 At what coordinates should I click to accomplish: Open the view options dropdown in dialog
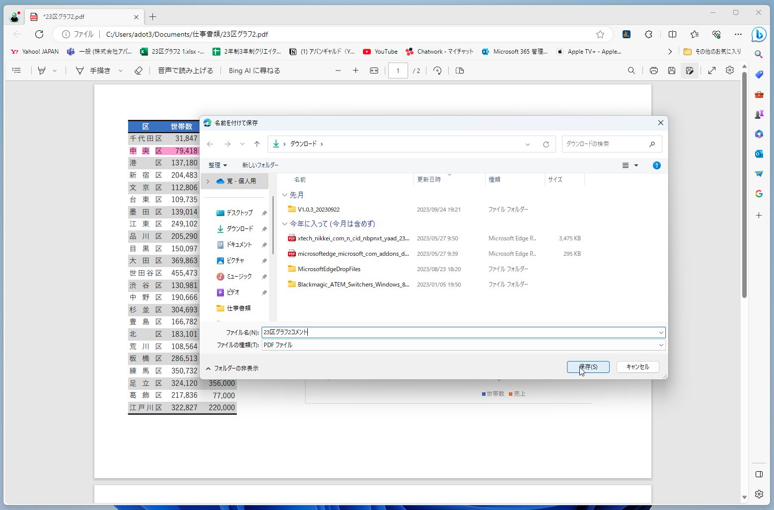[636, 165]
